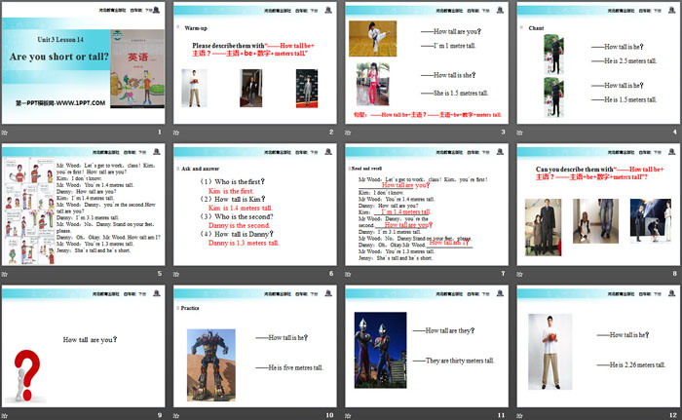Select the Chant slide thumbnail

598,63
